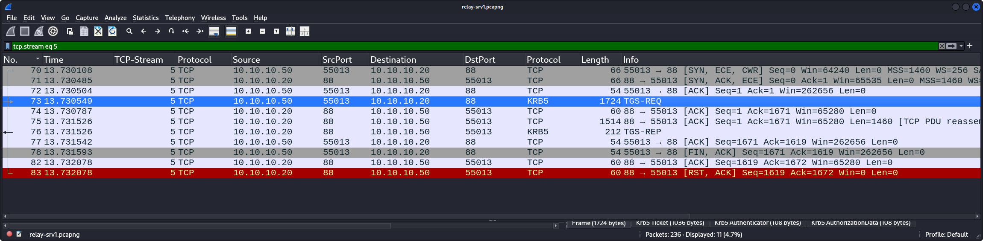Go to specified packet icon
This screenshot has height=241, width=983.
172,31
